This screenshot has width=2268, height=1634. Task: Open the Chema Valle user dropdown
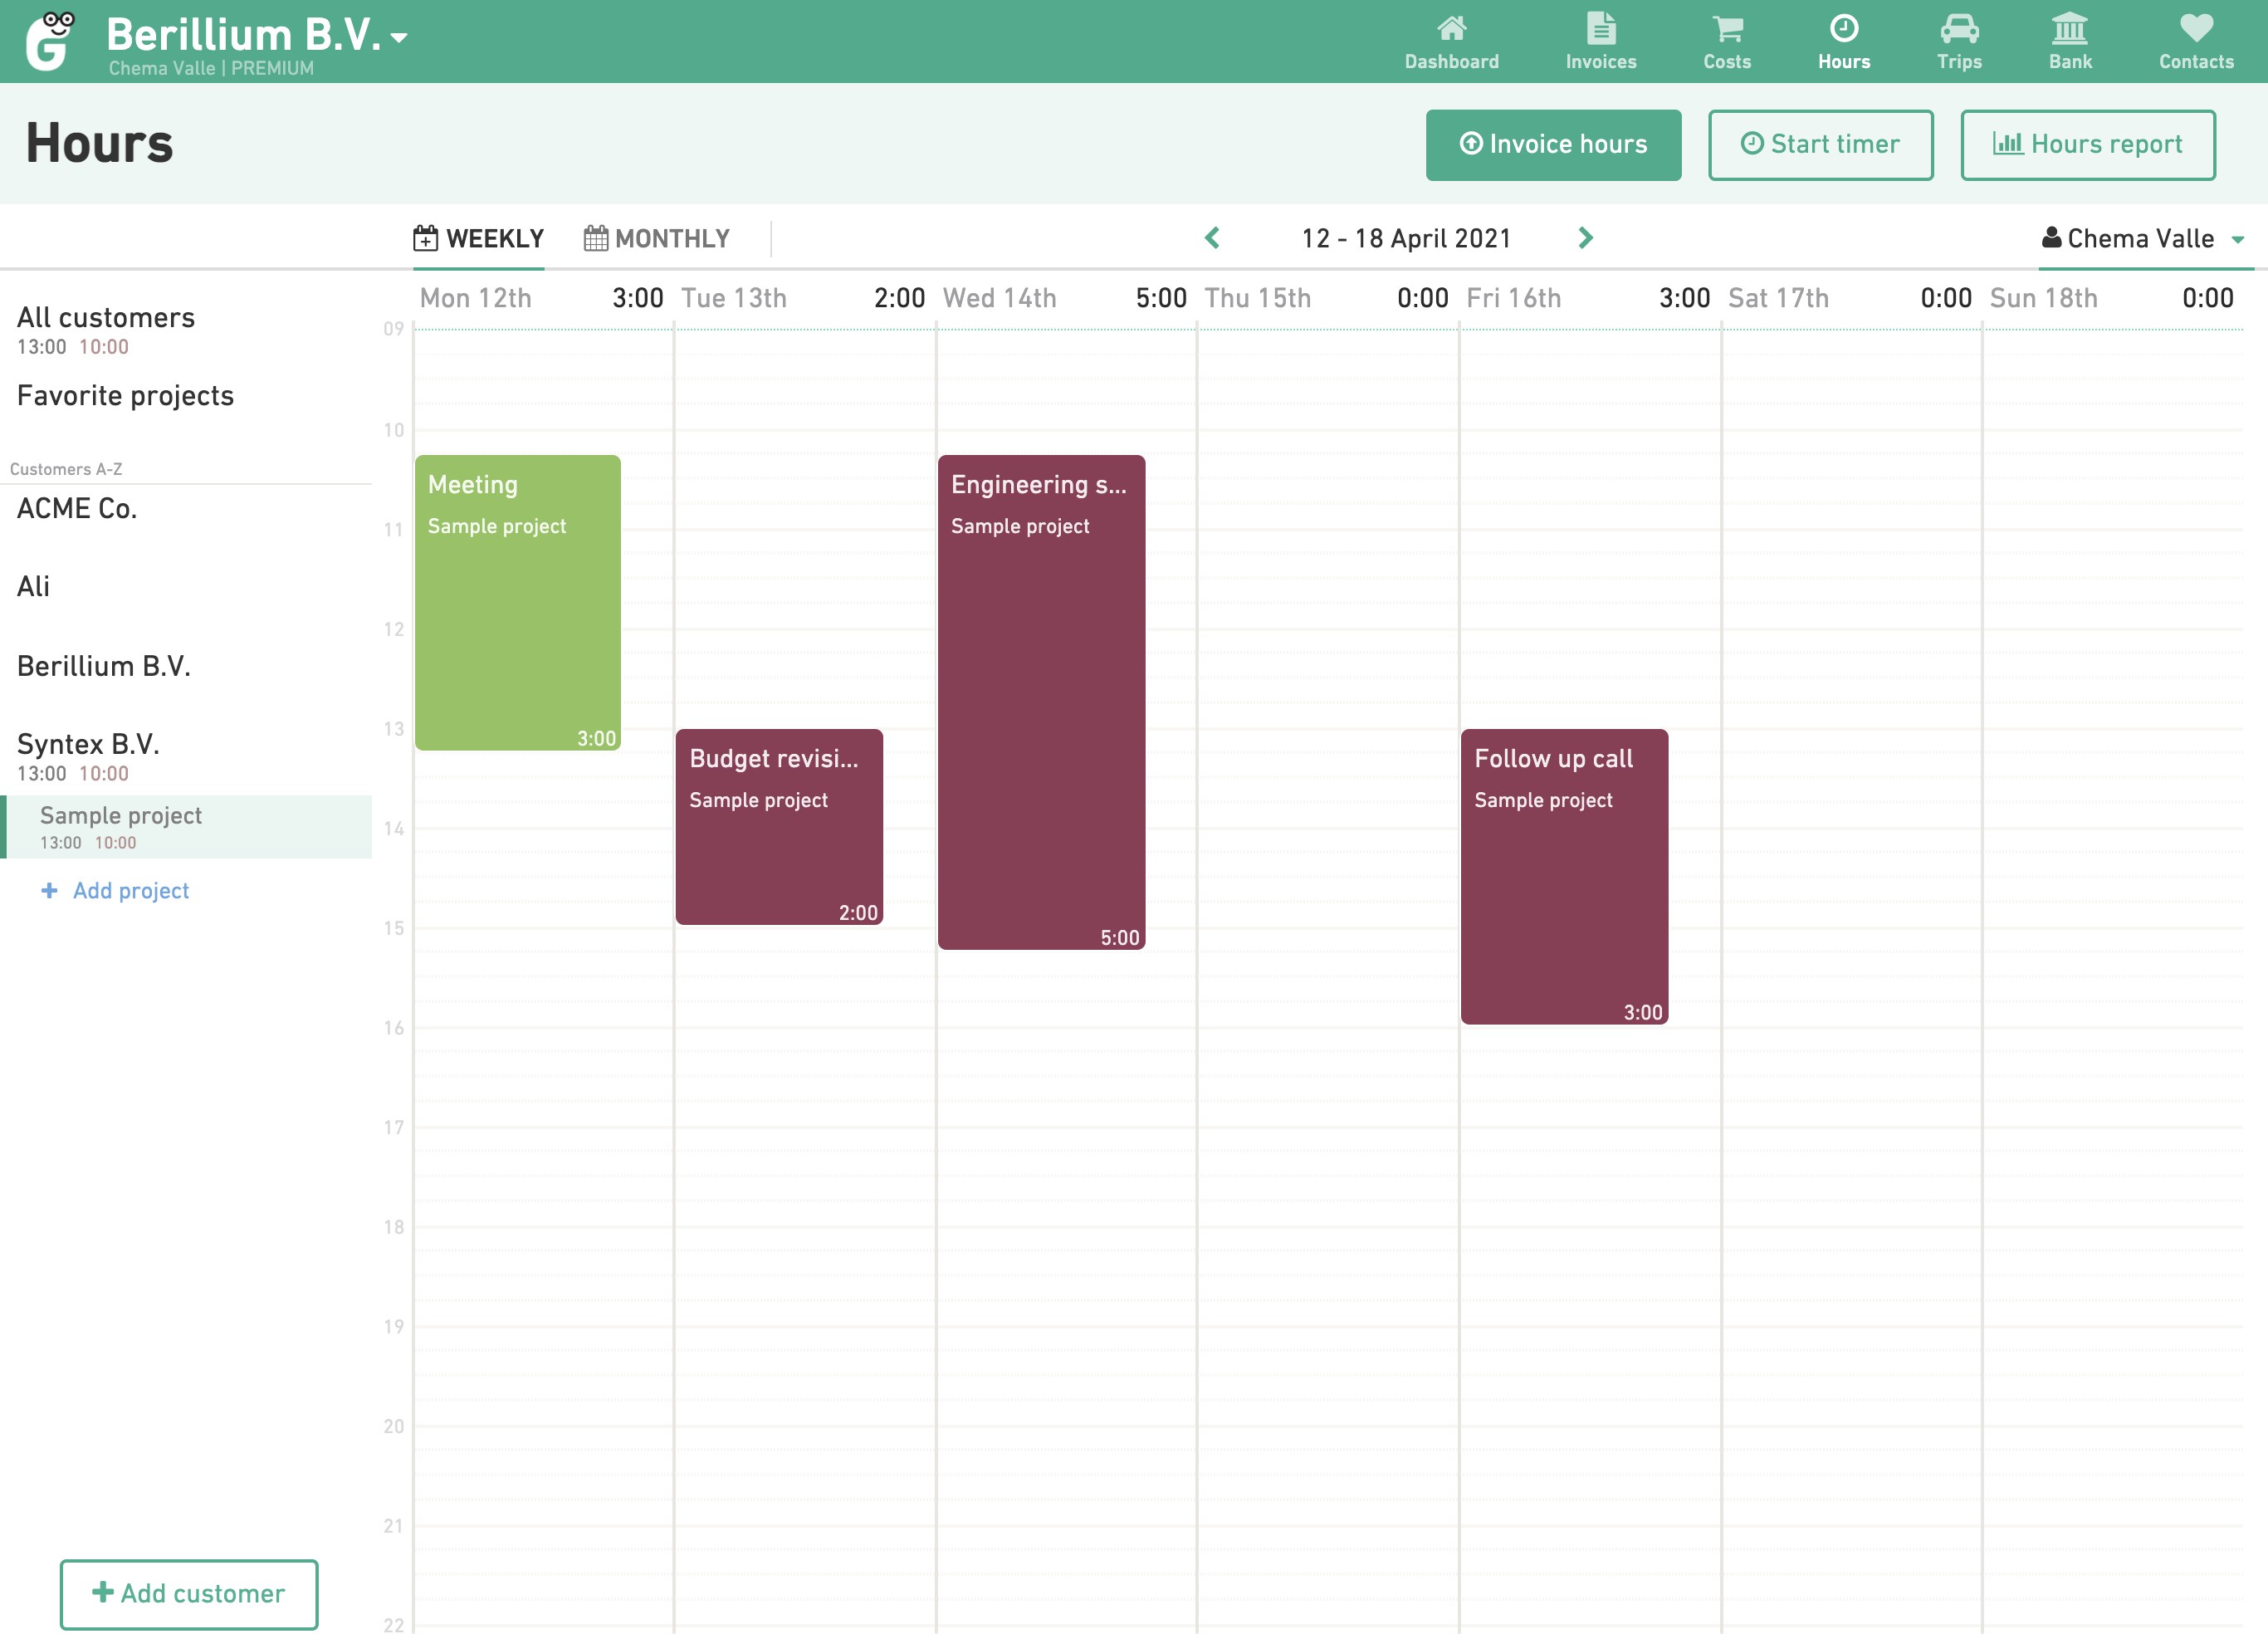click(x=2140, y=238)
